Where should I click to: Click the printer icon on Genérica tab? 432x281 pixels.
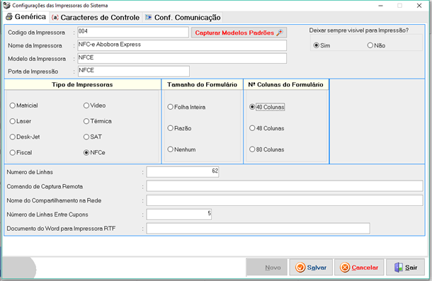coord(9,17)
